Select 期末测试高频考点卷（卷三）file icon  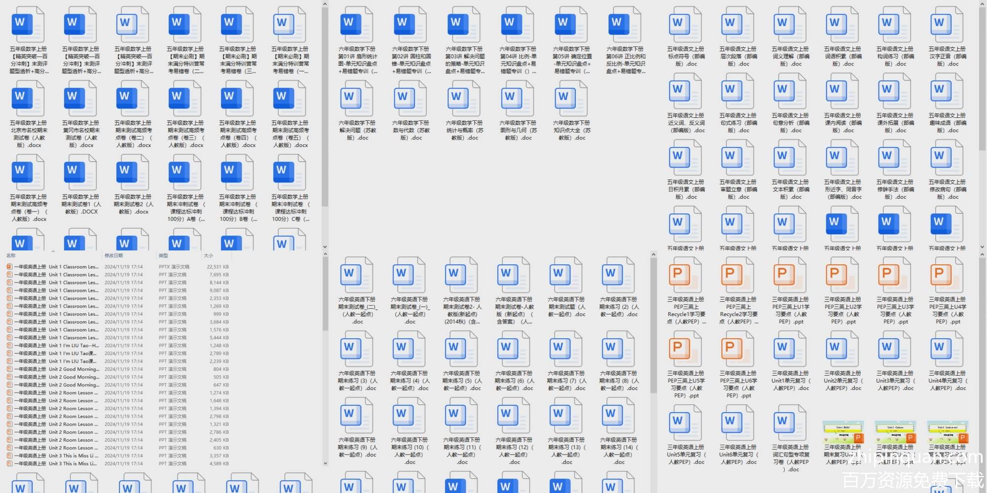click(x=186, y=98)
